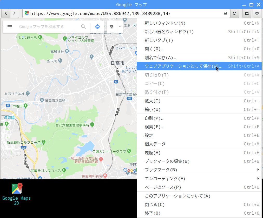Viewport: 263px width, 218px height.
Task: Reload the page with the refresh icon
Action: tap(234, 13)
